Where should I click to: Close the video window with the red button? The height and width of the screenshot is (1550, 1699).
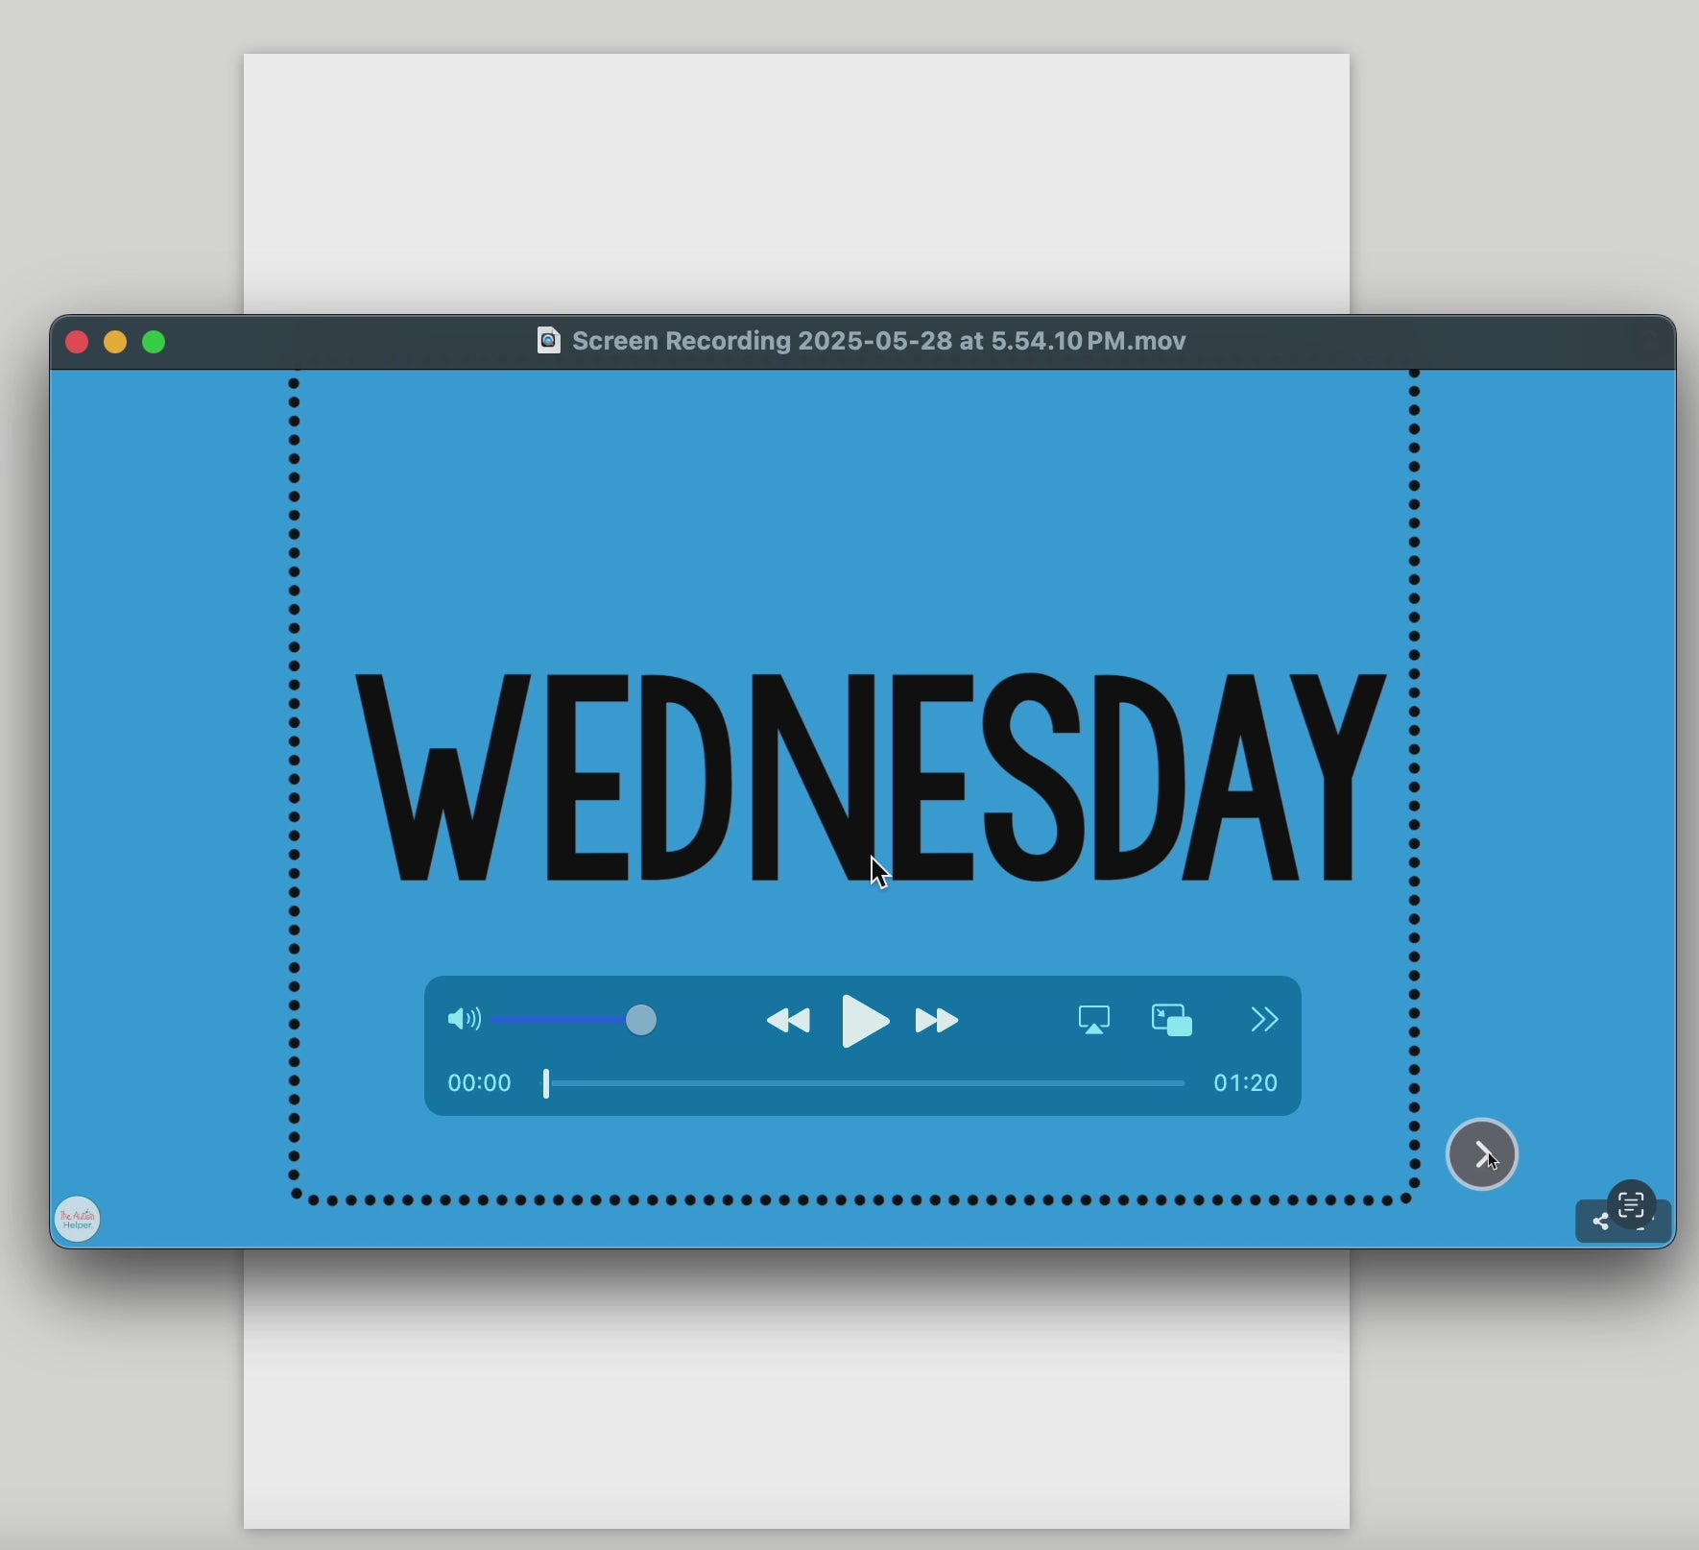click(77, 343)
